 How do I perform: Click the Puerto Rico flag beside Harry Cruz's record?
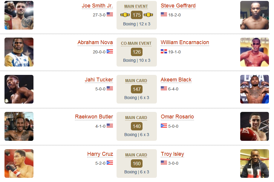tap(110, 163)
